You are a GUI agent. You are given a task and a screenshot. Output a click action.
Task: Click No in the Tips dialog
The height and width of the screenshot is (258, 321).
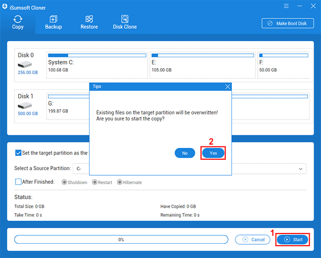click(x=185, y=153)
